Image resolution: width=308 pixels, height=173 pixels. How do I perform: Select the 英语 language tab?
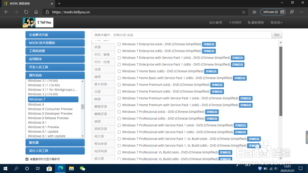tap(103, 47)
